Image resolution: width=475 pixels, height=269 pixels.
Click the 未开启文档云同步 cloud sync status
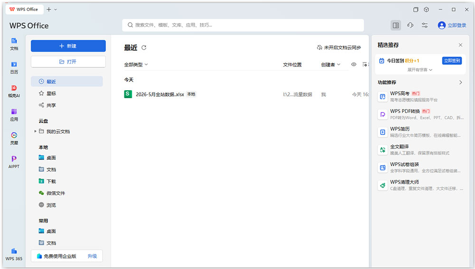tap(339, 47)
